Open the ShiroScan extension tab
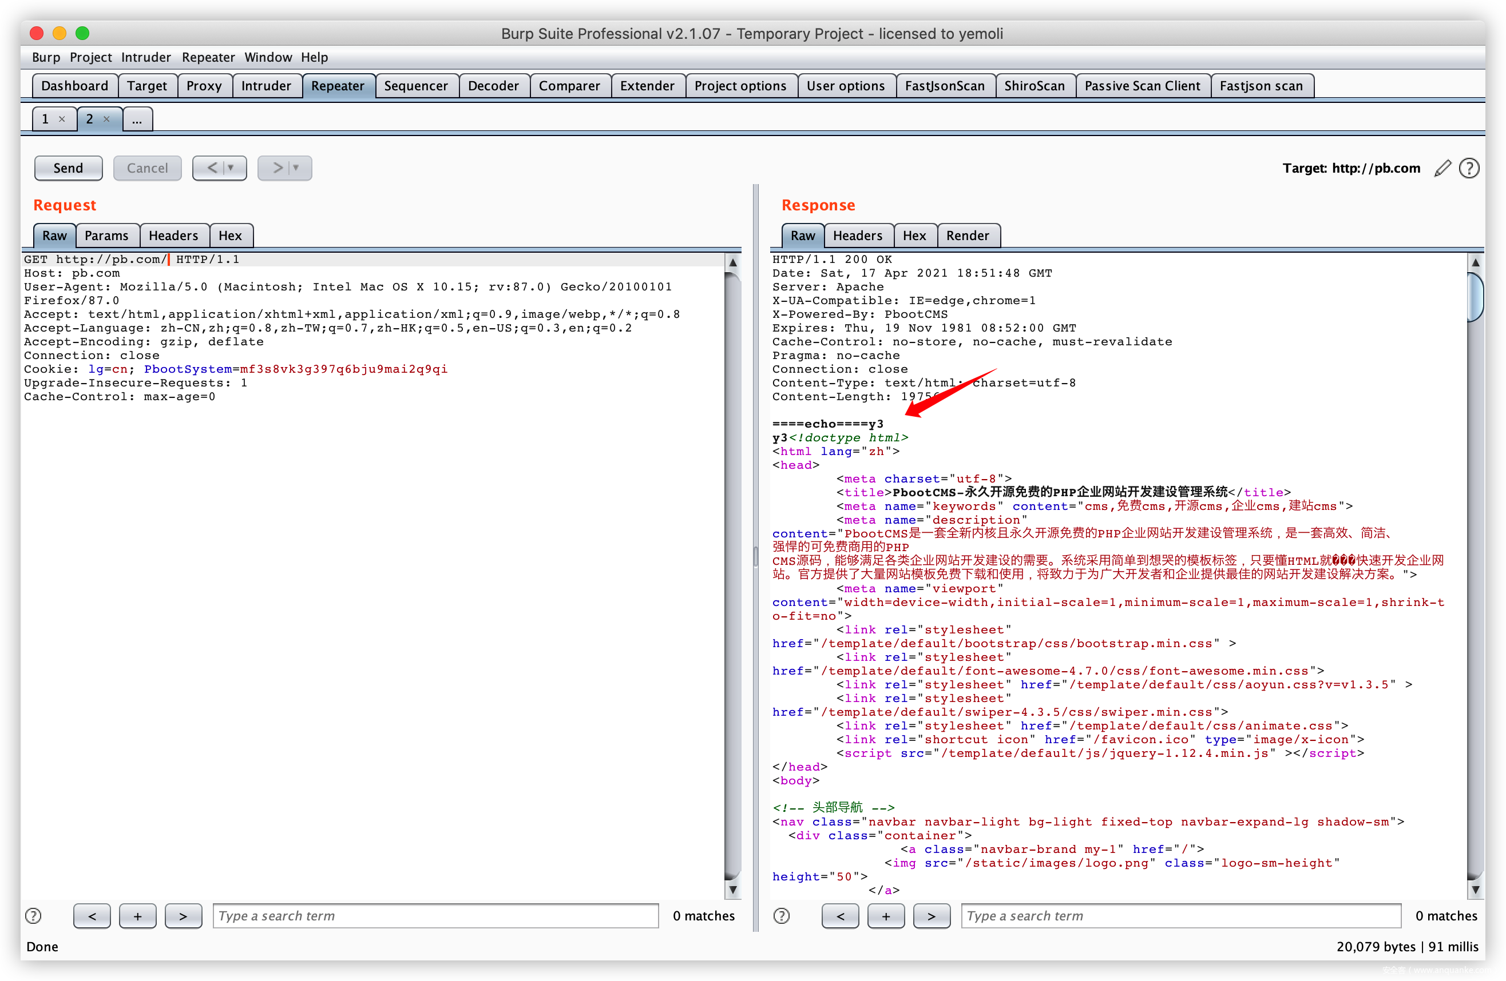The width and height of the screenshot is (1506, 981). (1034, 86)
